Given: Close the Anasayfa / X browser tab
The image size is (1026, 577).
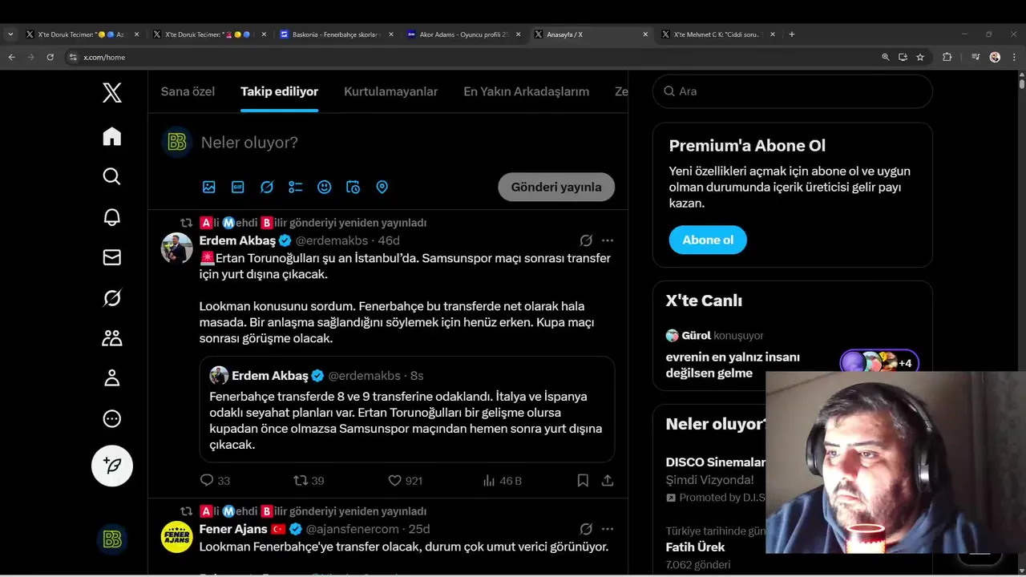Looking at the screenshot, I should tap(645, 34).
